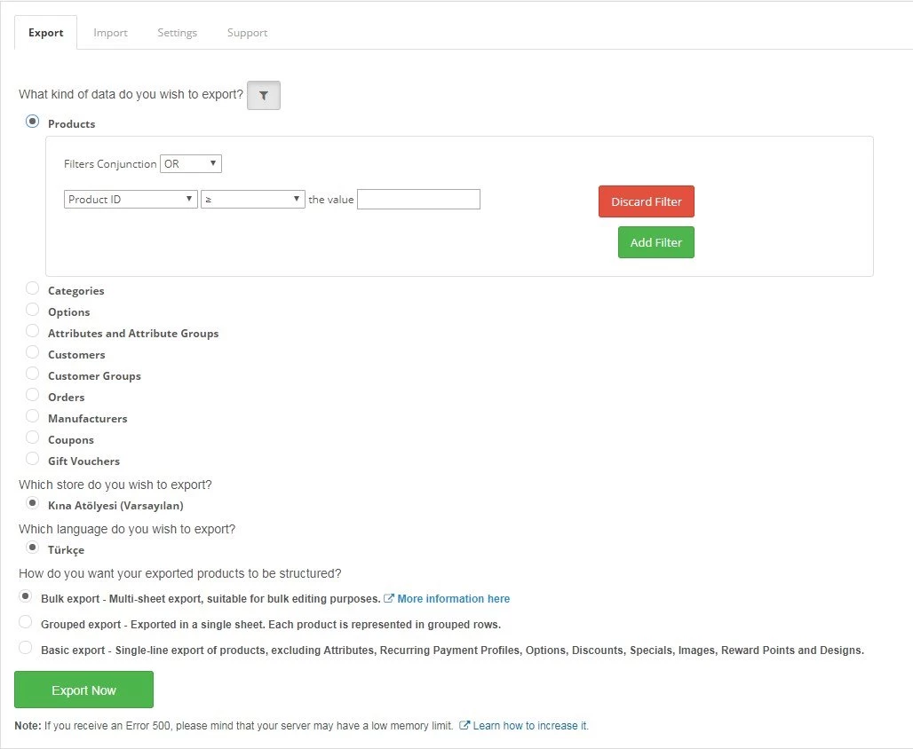The image size is (913, 749).
Task: Click the external link icon before Learn how to increase it
Action: pyautogui.click(x=464, y=725)
